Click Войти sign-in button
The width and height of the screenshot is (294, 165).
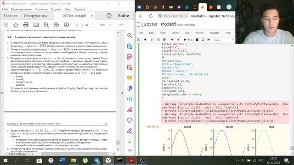(124, 16)
